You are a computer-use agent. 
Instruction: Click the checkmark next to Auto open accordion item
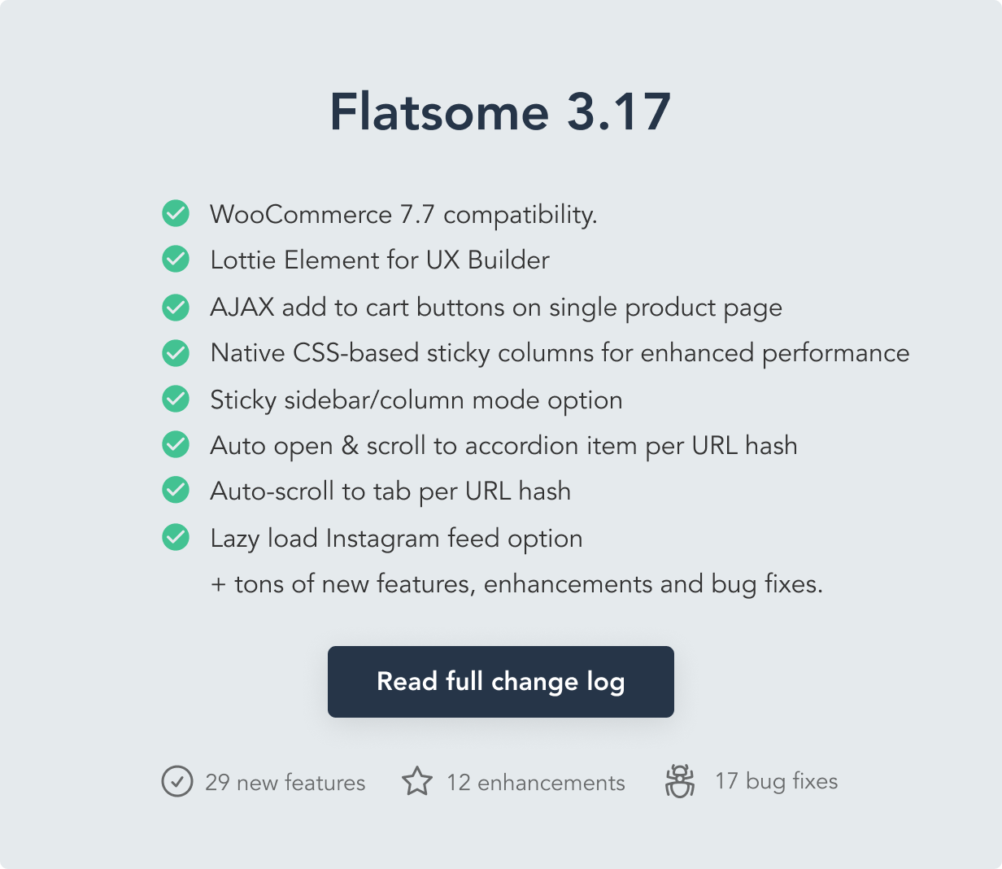point(176,445)
